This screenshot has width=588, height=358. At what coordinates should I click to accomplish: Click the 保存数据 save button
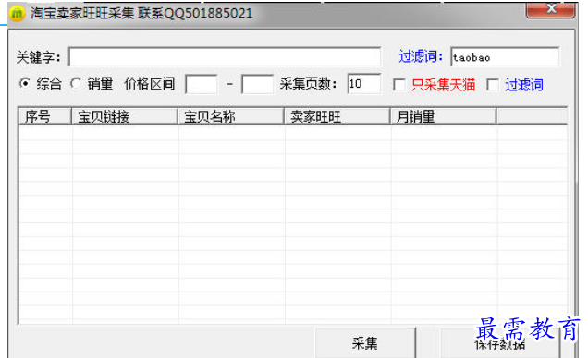point(500,343)
